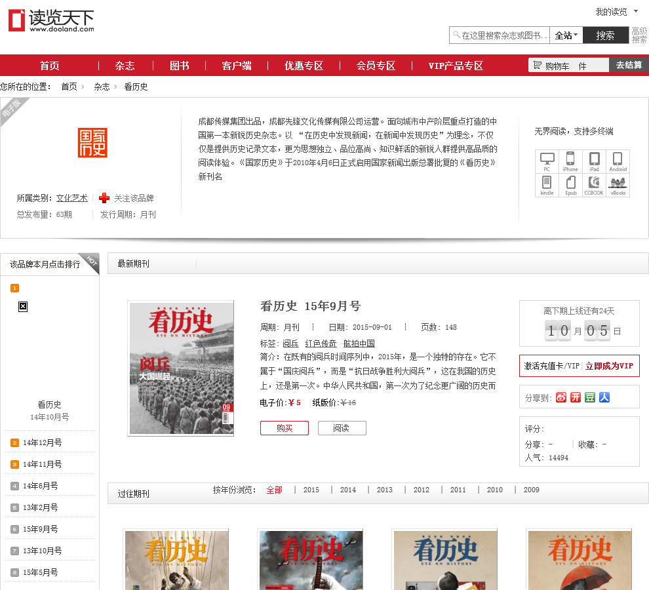Share to Douban via the green icon
The width and height of the screenshot is (649, 590).
click(x=590, y=397)
